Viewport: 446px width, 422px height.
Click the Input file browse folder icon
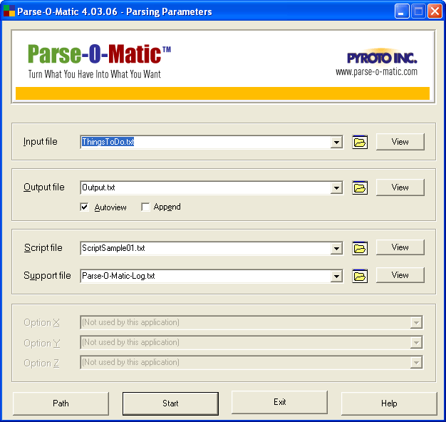(360, 143)
